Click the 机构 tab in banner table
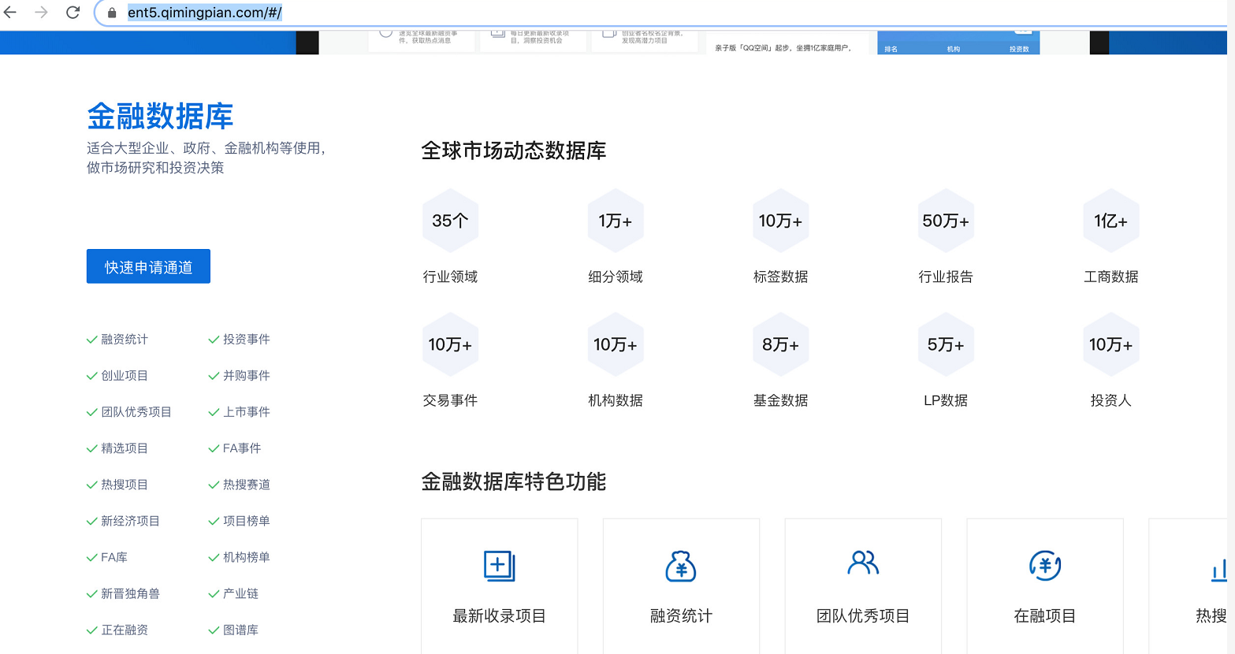This screenshot has width=1235, height=654. [x=954, y=49]
